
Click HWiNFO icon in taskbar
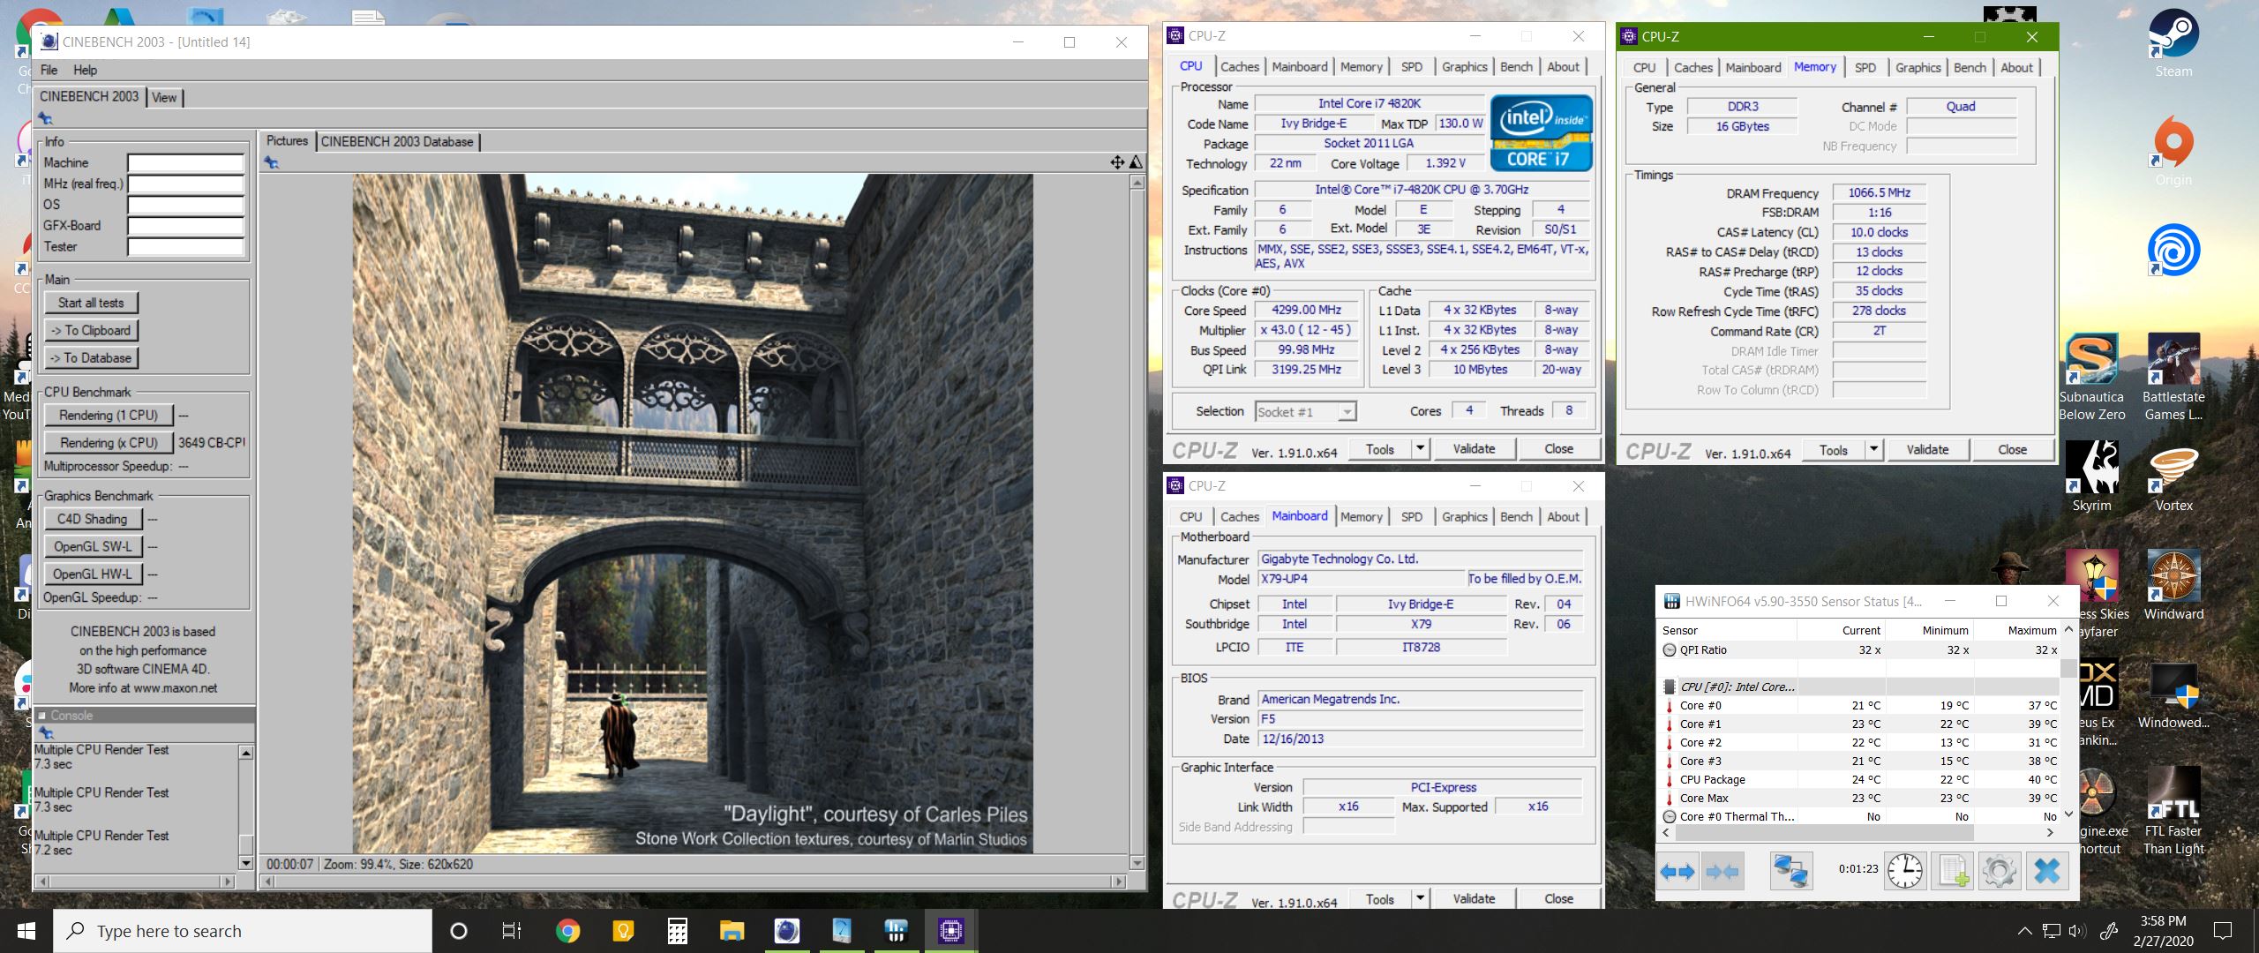coord(896,931)
